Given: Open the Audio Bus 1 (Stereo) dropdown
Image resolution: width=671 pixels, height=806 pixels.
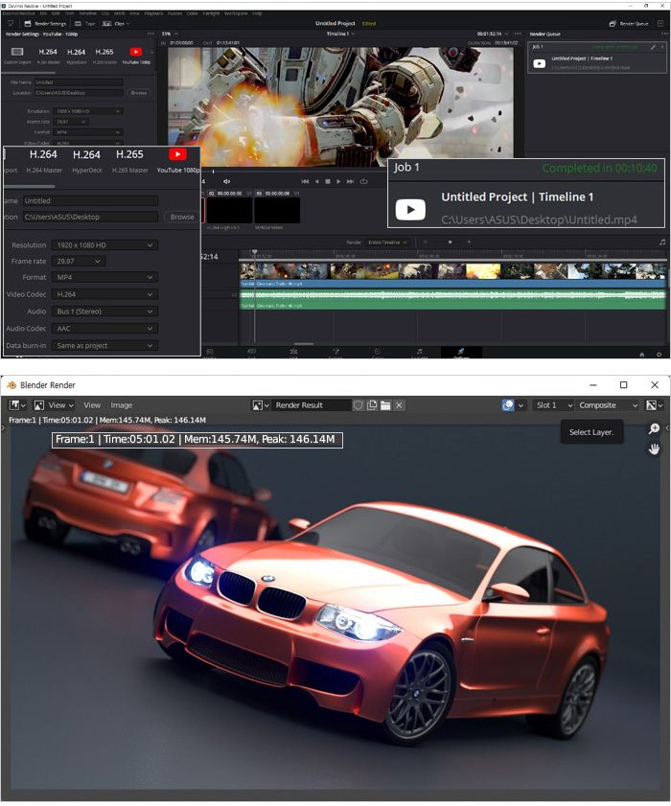Looking at the screenshot, I should pos(104,311).
